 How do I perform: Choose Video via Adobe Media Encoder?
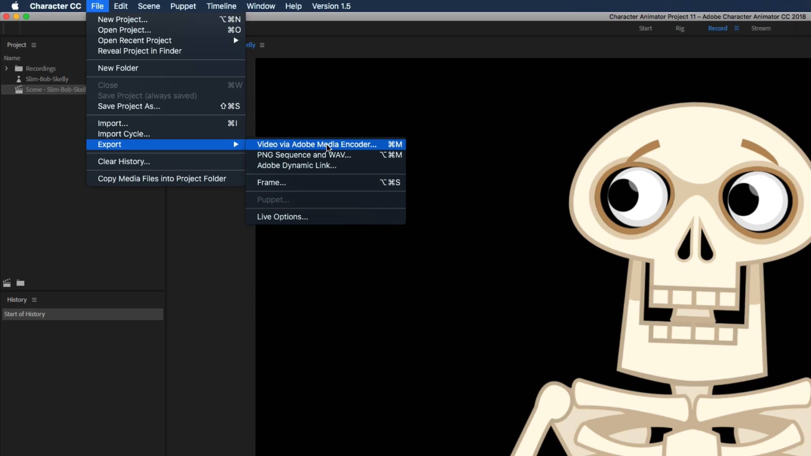point(316,144)
